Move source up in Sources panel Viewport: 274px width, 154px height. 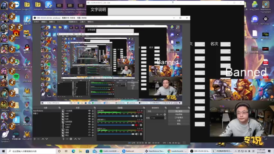[75, 139]
